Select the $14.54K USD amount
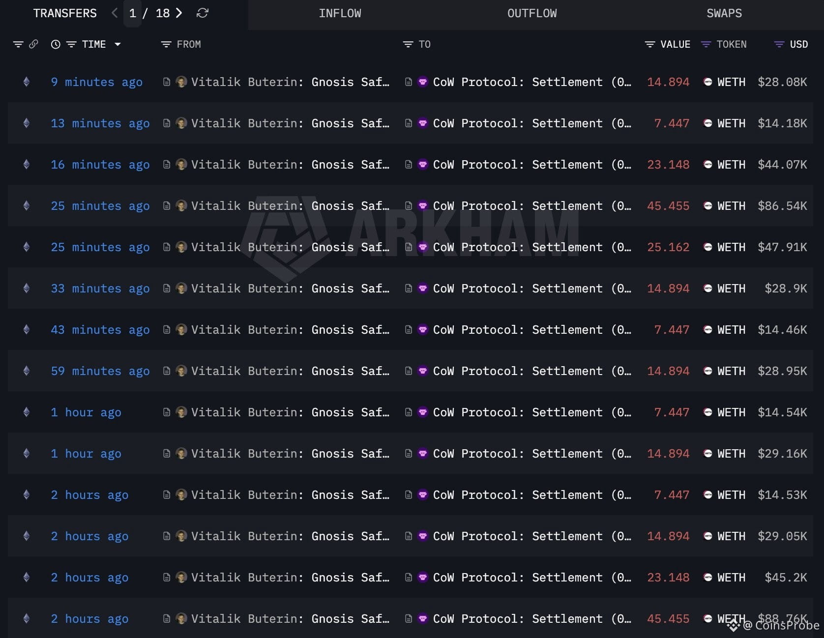This screenshot has width=824, height=638. coord(782,412)
